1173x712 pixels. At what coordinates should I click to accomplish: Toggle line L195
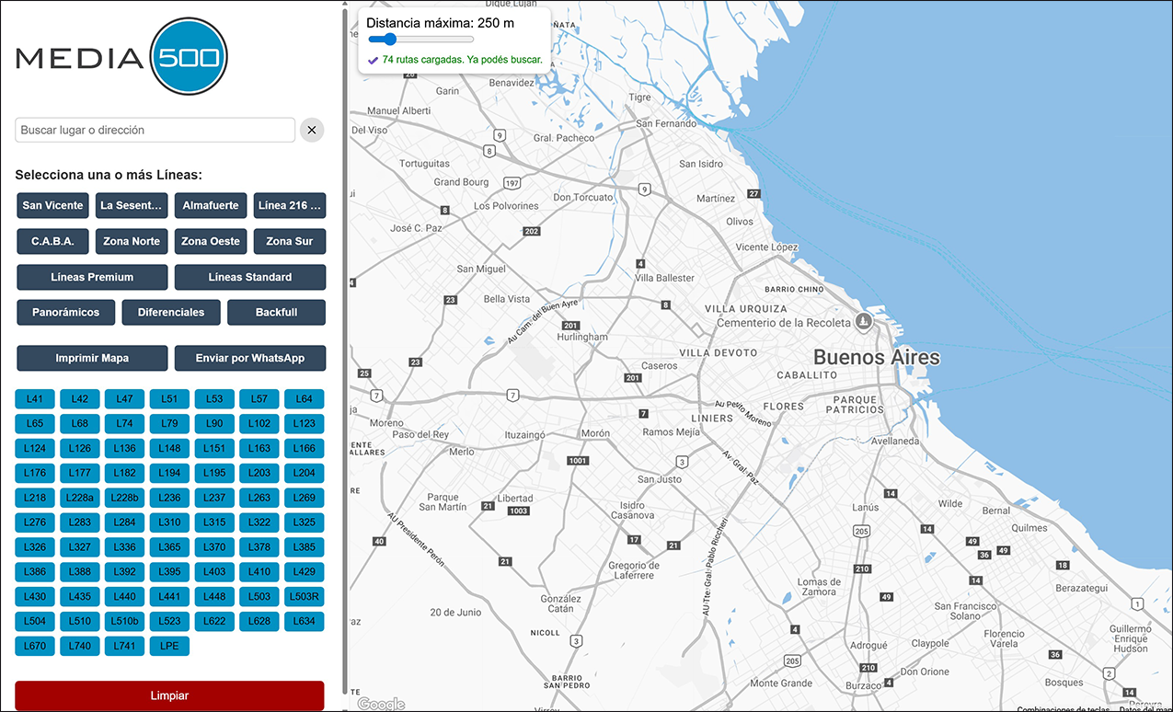tap(214, 473)
